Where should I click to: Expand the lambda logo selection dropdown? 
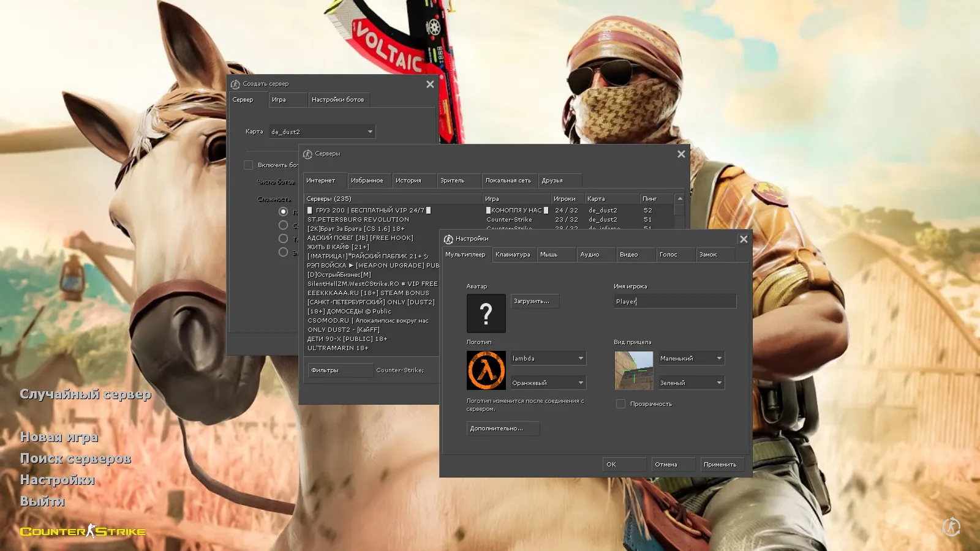548,358
